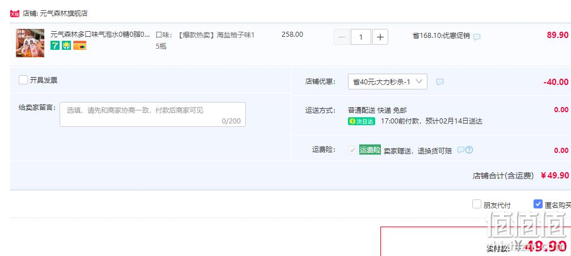Click the quantity input field showing 1
The image size is (571, 256).
point(361,37)
